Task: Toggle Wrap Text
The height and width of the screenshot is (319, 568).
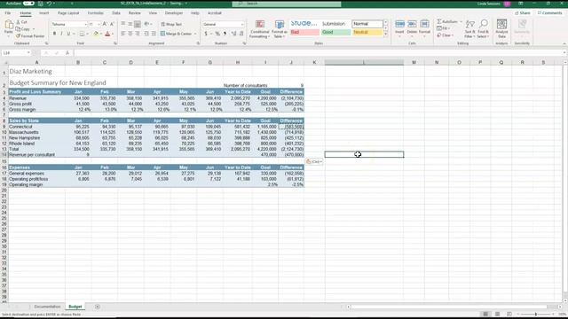Action: 171,24
